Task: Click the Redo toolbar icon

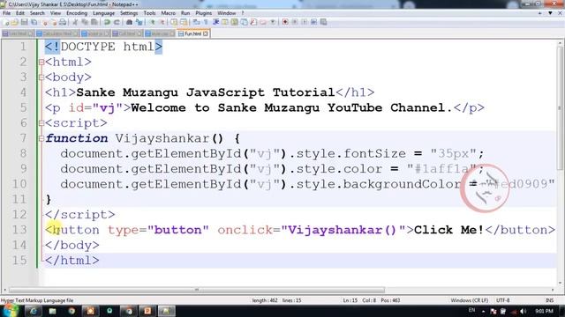Action: tap(117, 22)
